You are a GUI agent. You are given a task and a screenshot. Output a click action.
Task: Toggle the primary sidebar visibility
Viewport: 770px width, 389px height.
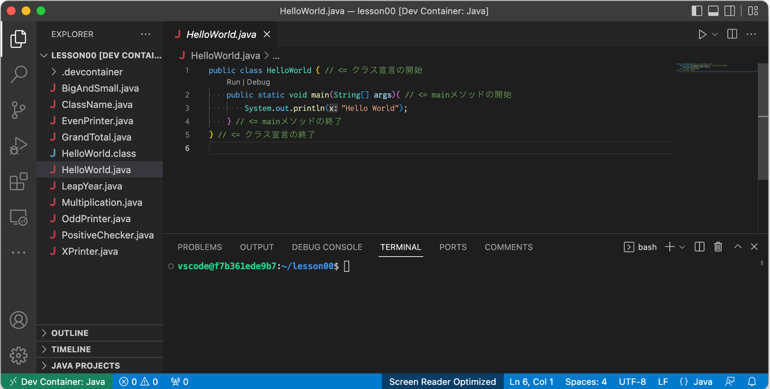point(697,11)
